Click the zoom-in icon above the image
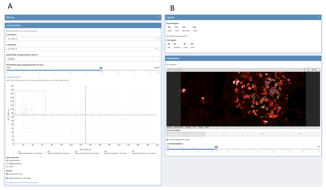The image size is (326, 190). pyautogui.click(x=306, y=70)
